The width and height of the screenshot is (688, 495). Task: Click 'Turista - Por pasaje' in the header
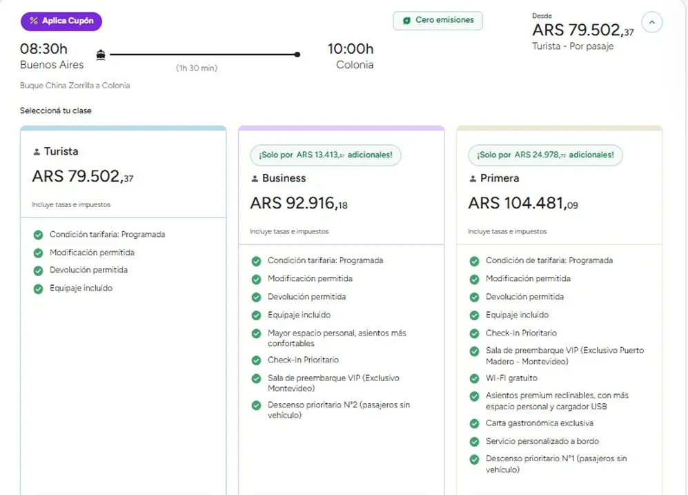[573, 46]
